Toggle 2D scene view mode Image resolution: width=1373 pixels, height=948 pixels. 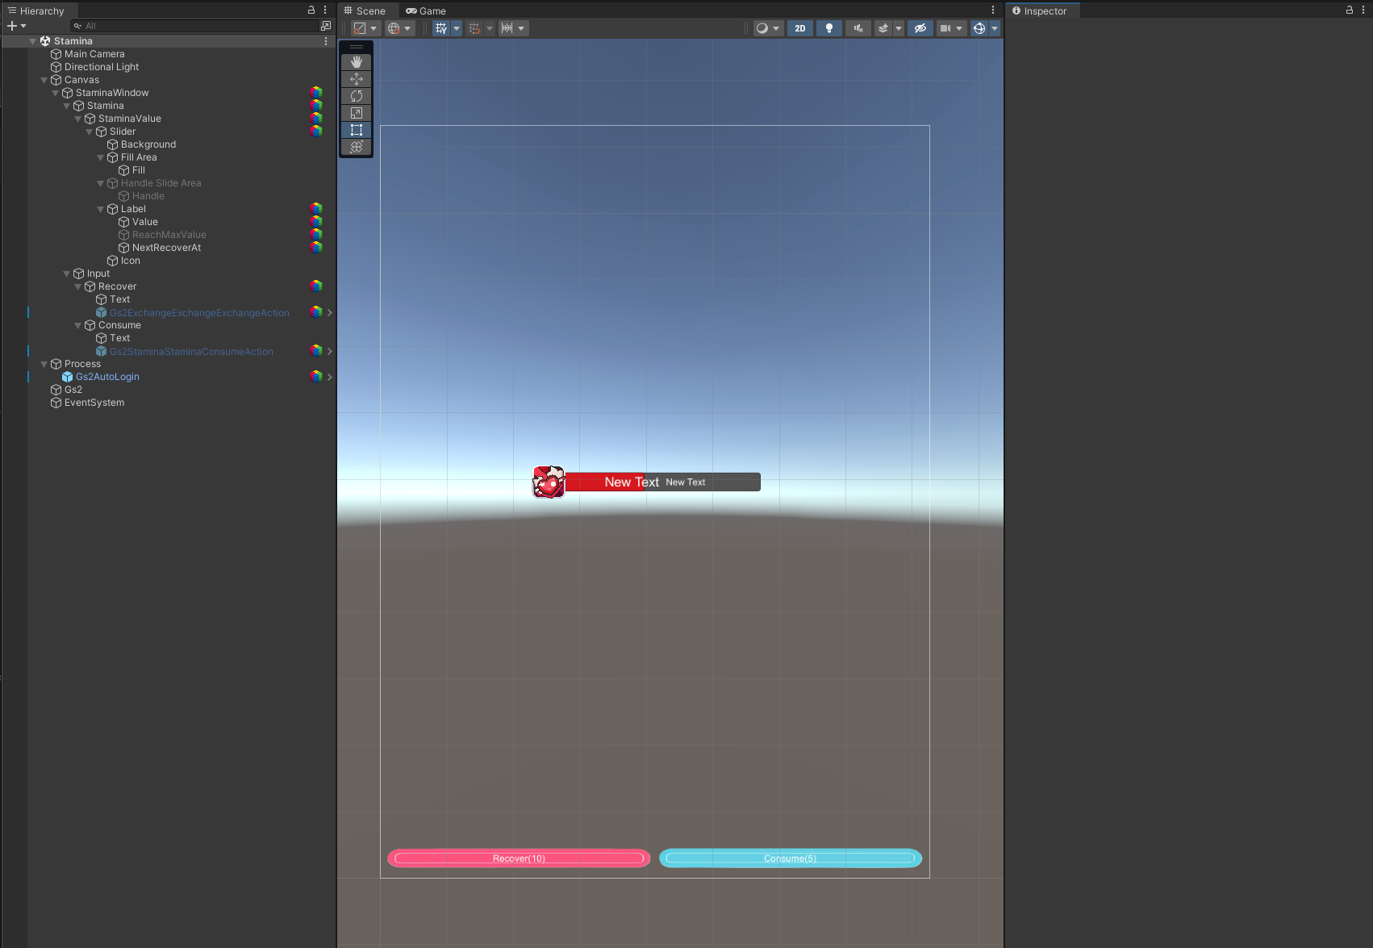click(800, 28)
